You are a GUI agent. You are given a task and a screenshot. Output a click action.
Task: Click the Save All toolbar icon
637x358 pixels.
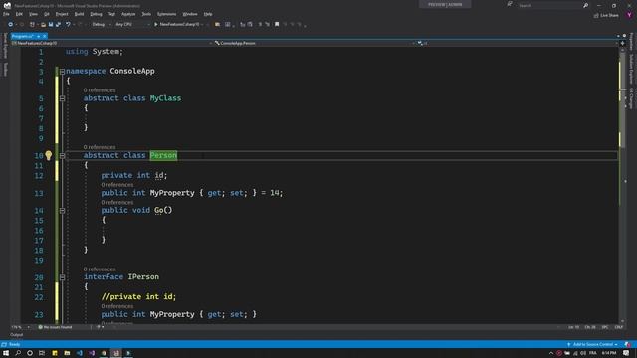(x=58, y=24)
